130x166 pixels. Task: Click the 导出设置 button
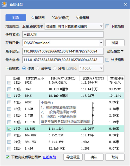(x=73, y=157)
